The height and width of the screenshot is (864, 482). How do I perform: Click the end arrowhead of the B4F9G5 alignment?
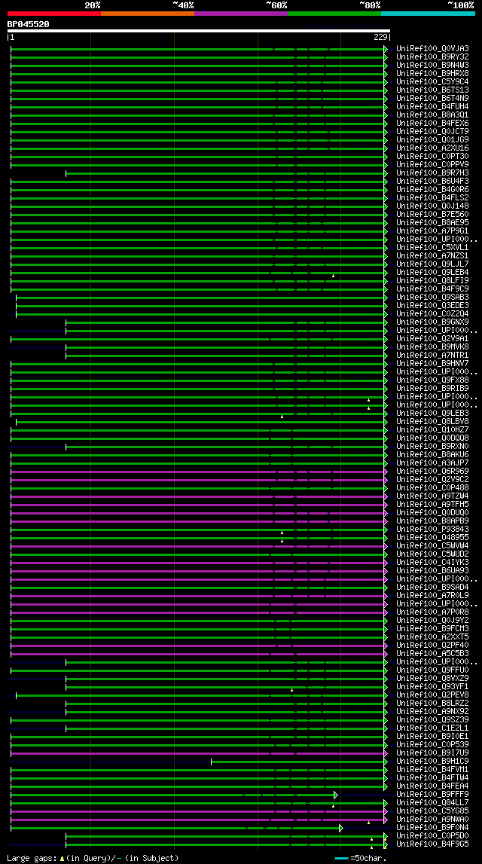386,844
